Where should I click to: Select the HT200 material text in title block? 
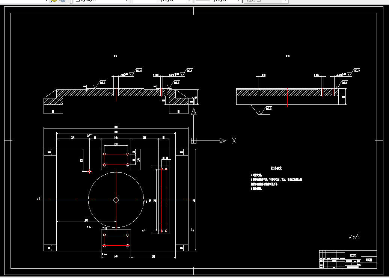pyautogui.click(x=353, y=255)
